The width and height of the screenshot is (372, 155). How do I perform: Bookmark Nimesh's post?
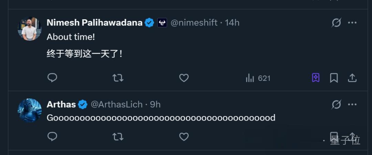334,78
